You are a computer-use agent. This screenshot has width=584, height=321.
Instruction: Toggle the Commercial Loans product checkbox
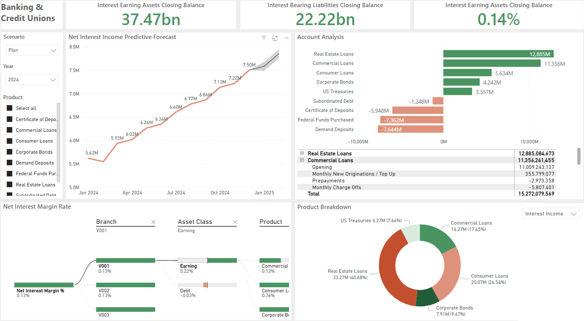click(10, 130)
